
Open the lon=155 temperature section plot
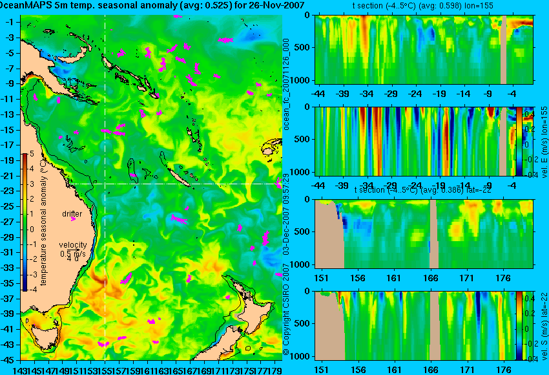point(424,49)
